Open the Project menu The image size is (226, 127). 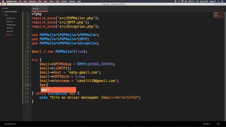(64, 1)
